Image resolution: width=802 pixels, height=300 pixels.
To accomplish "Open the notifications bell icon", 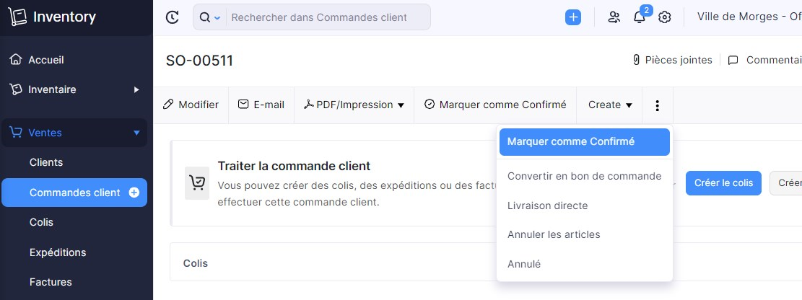I will [640, 17].
